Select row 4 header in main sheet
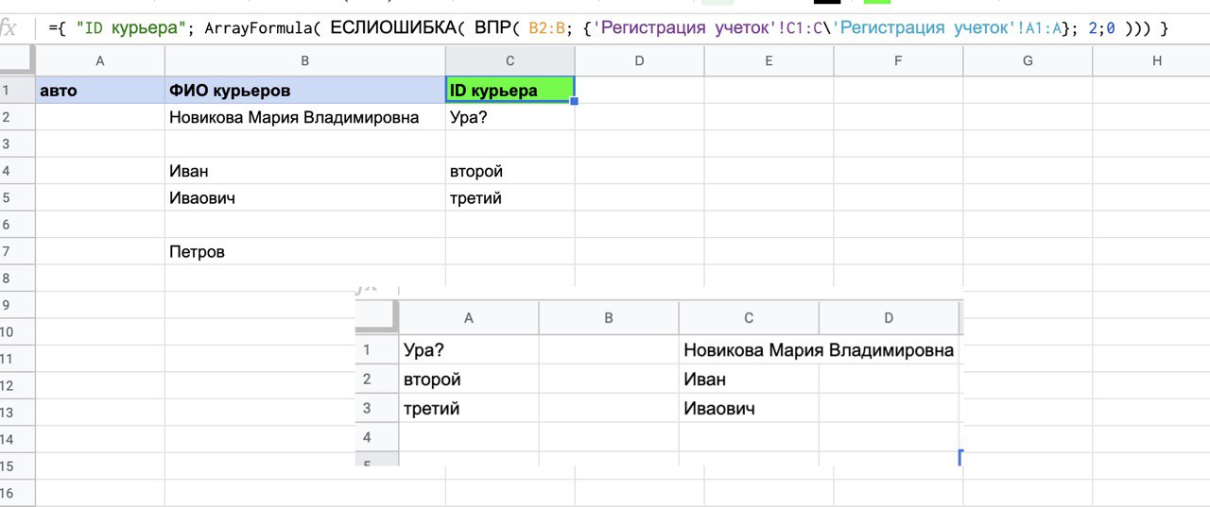Screen dimensions: 1210x507 click(17, 171)
